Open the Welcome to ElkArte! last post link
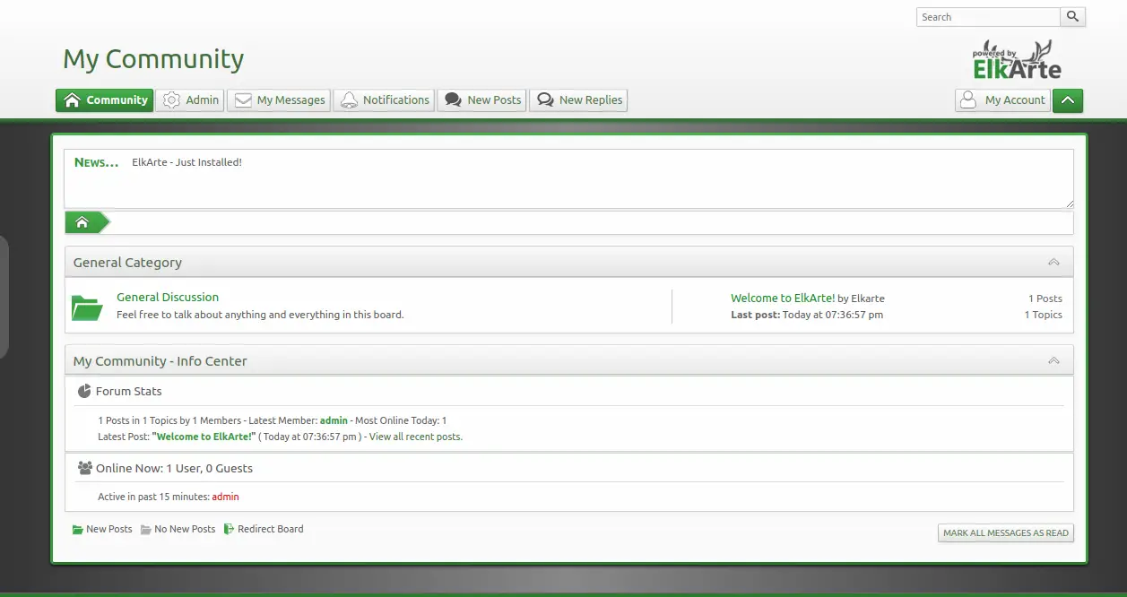 coord(783,298)
